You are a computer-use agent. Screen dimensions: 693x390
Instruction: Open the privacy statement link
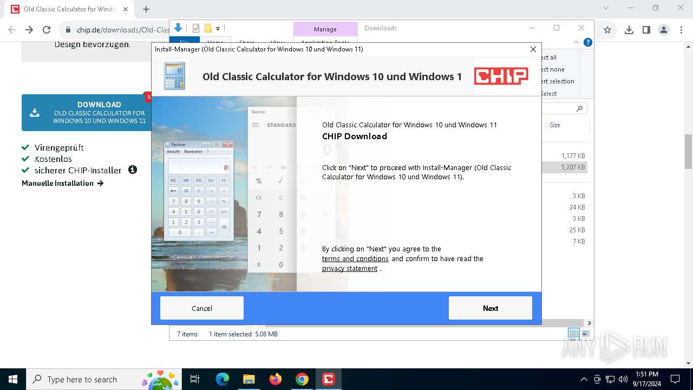pyautogui.click(x=350, y=269)
